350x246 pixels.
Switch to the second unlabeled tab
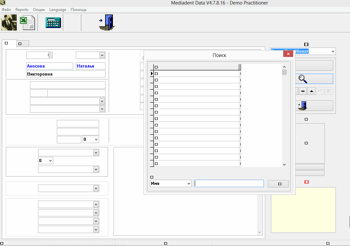(x=23, y=43)
